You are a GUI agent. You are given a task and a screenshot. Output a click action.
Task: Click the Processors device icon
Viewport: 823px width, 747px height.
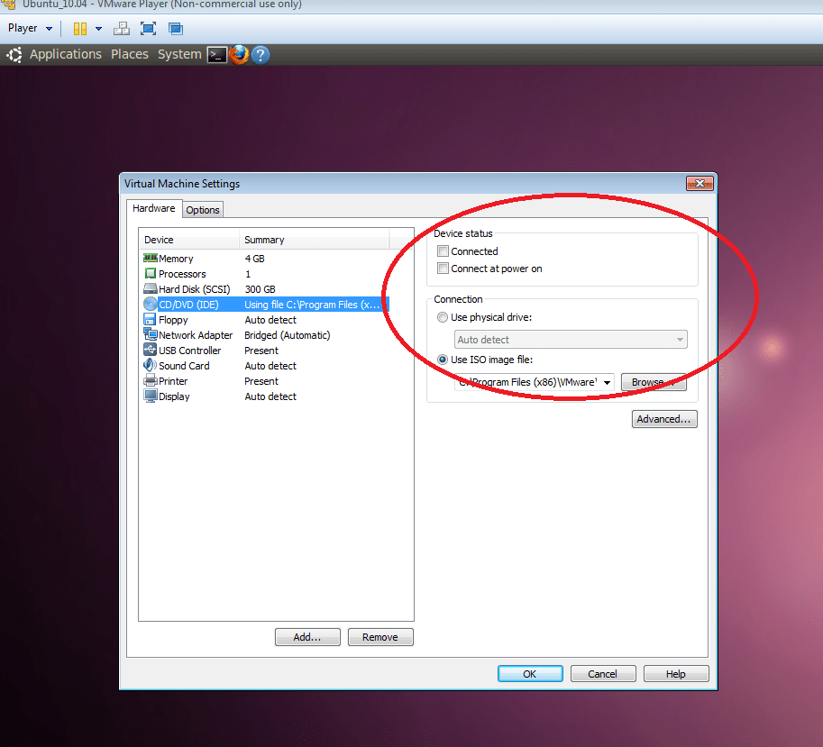point(151,273)
